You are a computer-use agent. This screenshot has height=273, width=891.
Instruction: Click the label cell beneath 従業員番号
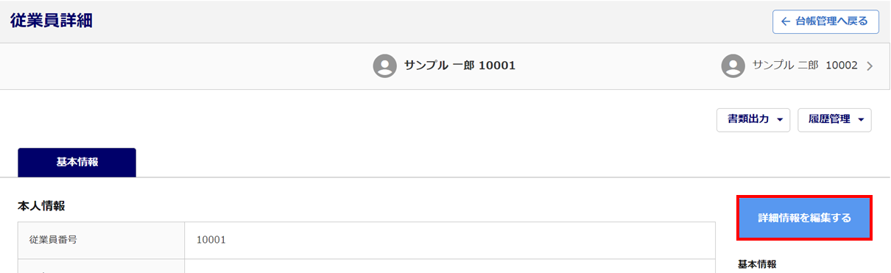pyautogui.click(x=102, y=266)
